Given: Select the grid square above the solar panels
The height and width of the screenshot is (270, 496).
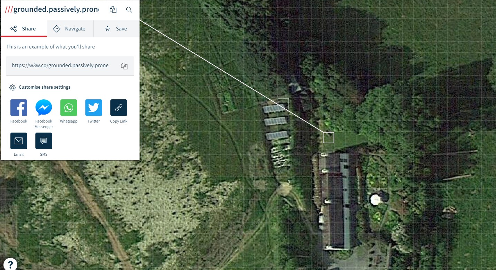Looking at the screenshot, I should [283, 103].
